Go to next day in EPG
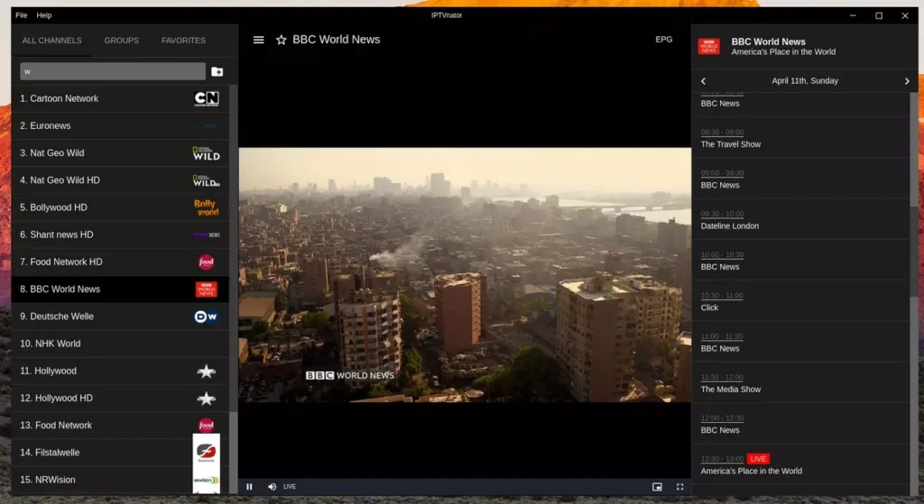 click(907, 81)
